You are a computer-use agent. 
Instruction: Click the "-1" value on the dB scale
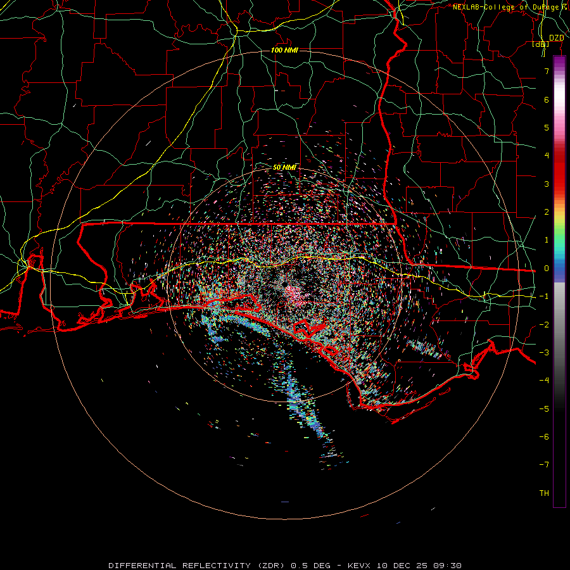(x=544, y=296)
